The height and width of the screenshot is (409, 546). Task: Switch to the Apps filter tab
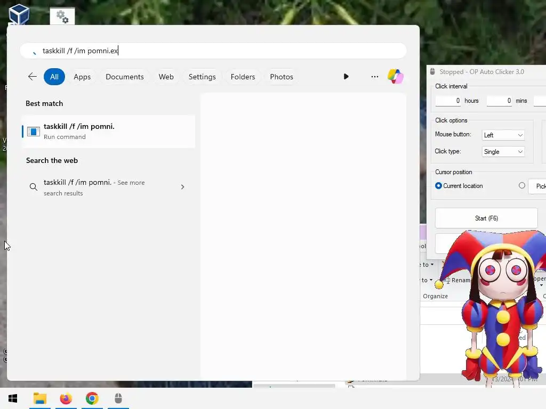pos(82,77)
